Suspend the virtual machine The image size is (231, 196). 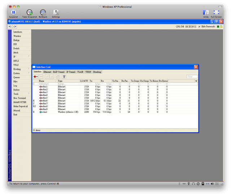[x=13, y=14]
